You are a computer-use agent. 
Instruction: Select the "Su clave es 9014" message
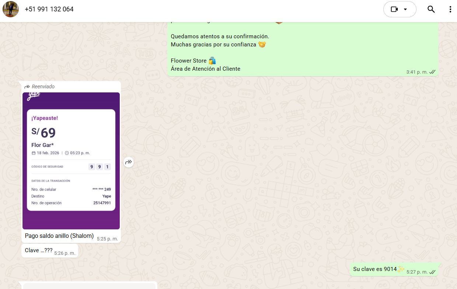coord(374,269)
